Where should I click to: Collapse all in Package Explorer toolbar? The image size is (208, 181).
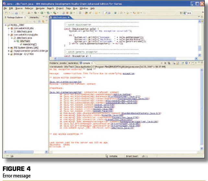pos(40,21)
